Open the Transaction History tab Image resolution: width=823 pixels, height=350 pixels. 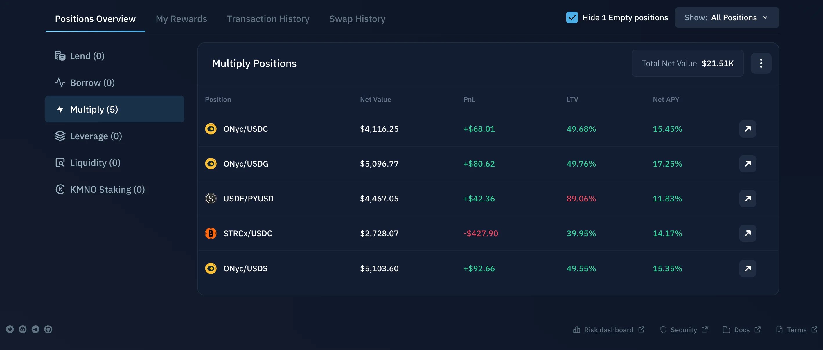(x=268, y=19)
